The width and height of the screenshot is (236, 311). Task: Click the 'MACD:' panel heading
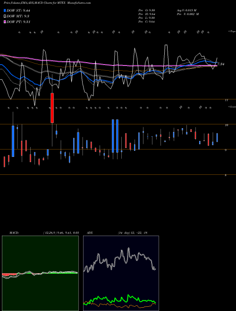pyautogui.click(x=14, y=233)
